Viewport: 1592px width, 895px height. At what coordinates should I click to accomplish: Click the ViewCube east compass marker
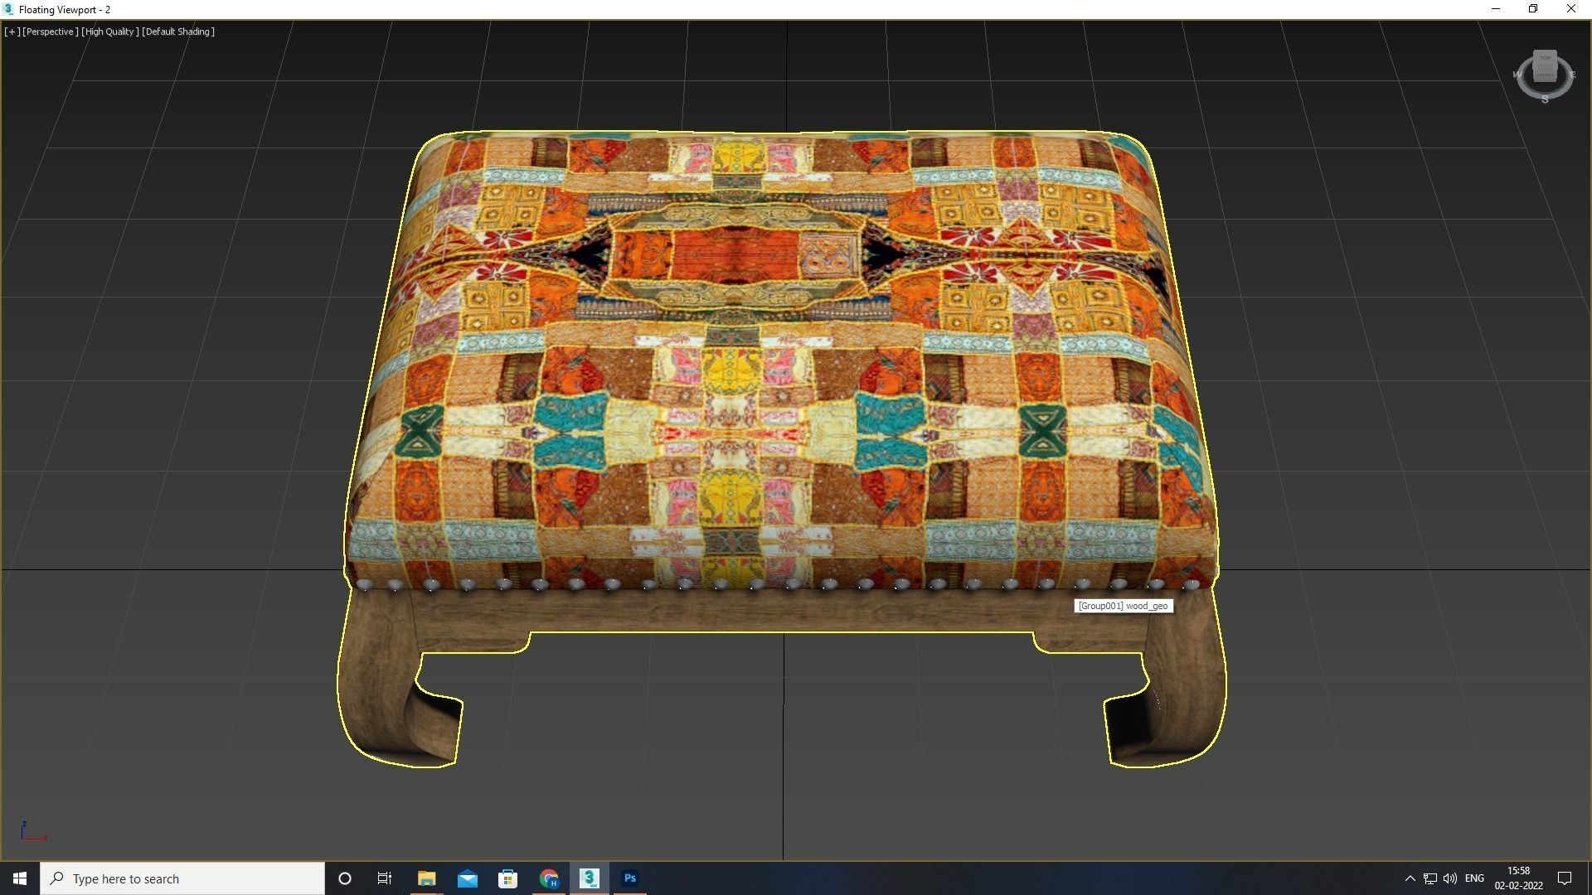[1572, 75]
